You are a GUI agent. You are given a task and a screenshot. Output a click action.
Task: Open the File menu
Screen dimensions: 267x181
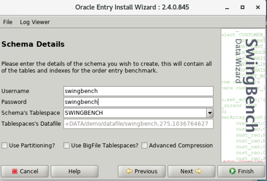(x=8, y=22)
